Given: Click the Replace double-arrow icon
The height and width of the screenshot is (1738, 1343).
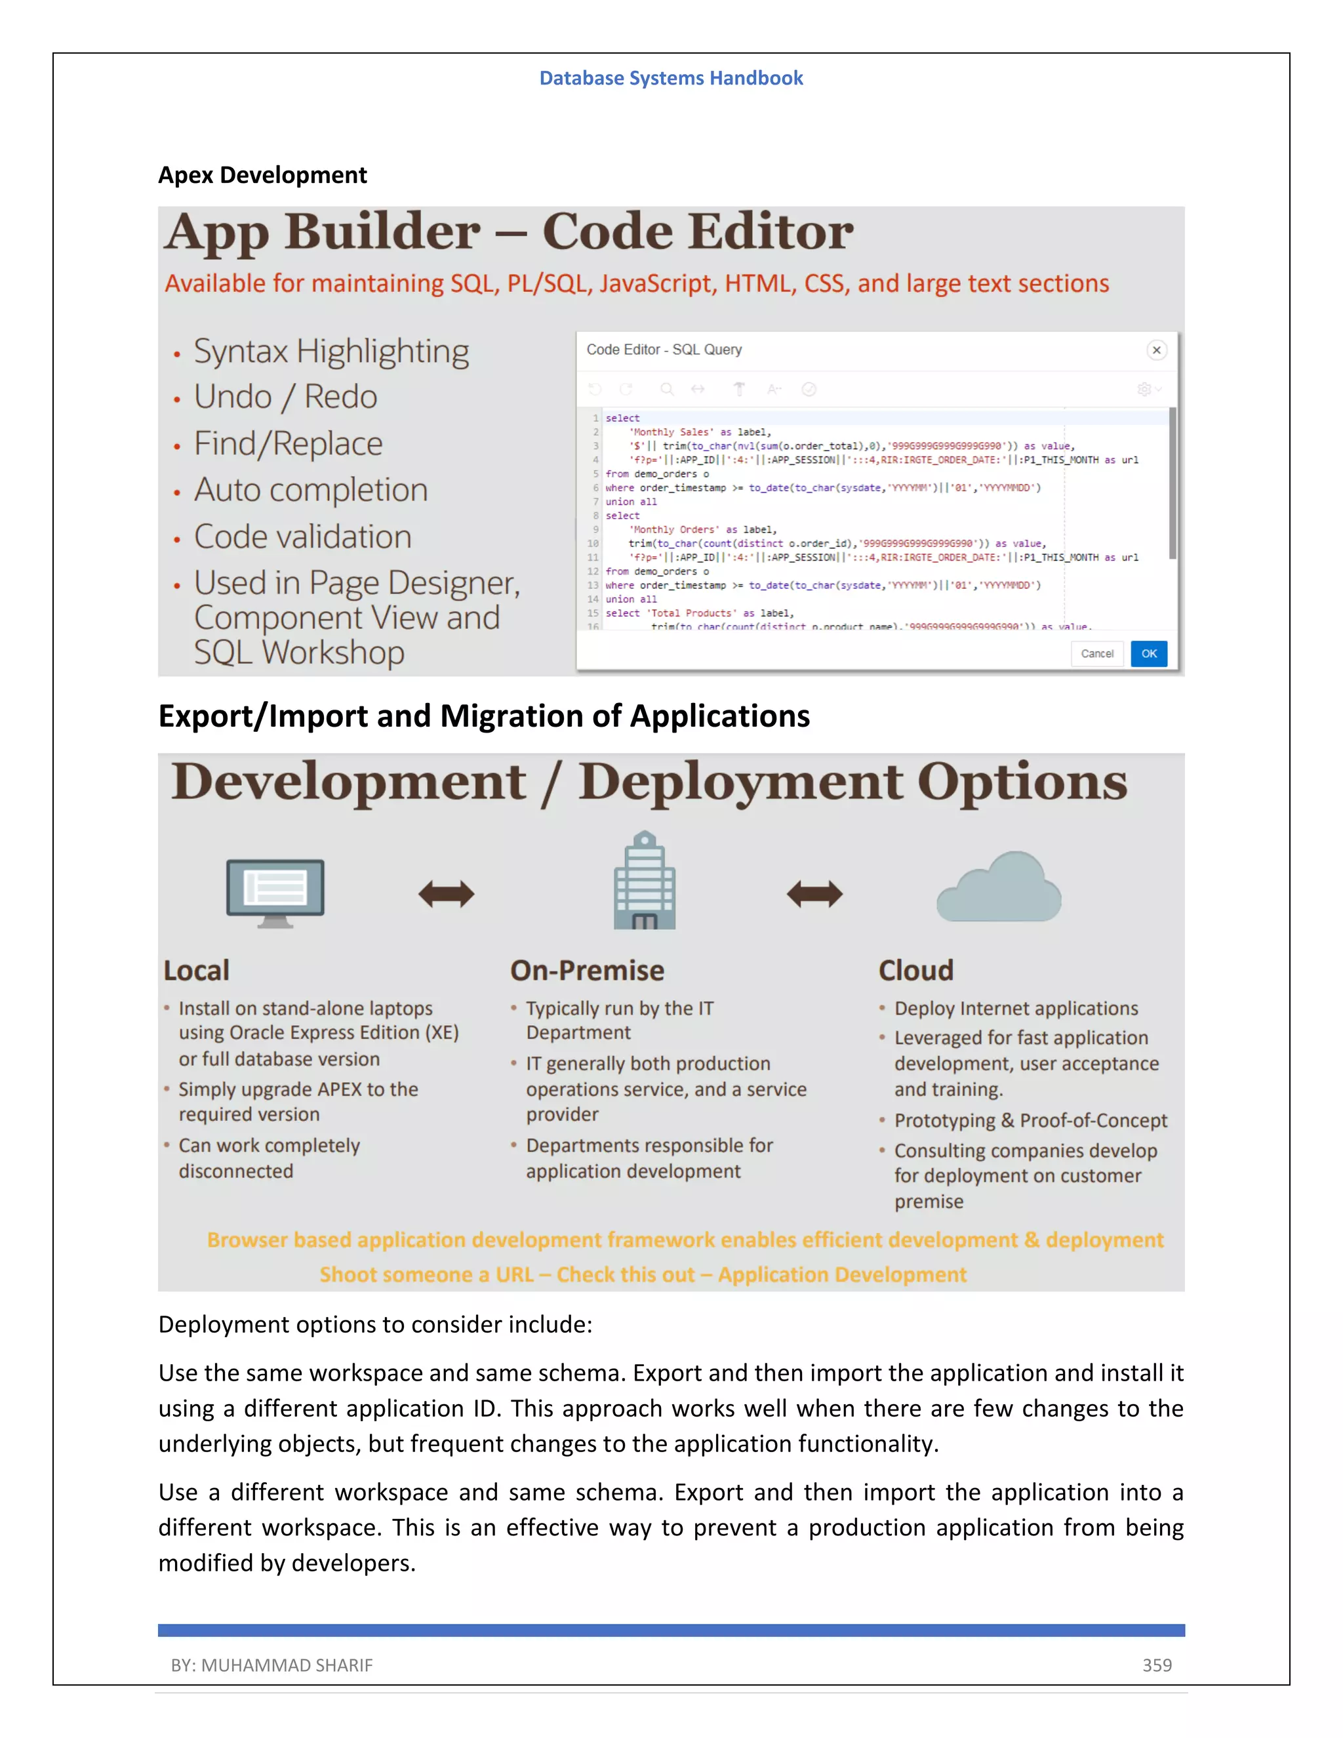Looking at the screenshot, I should point(698,389).
